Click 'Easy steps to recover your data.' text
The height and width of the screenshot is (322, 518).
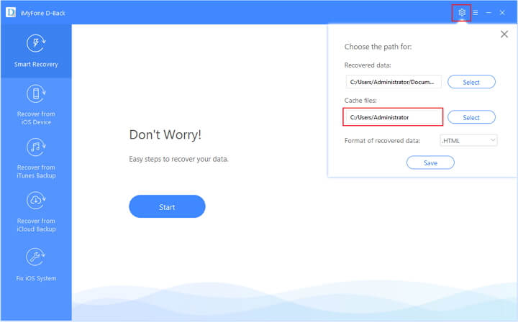coord(178,159)
